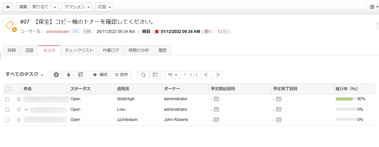The width and height of the screenshot is (379, 147).
Task: Open the 作業ログ tab
Action: 111,50
